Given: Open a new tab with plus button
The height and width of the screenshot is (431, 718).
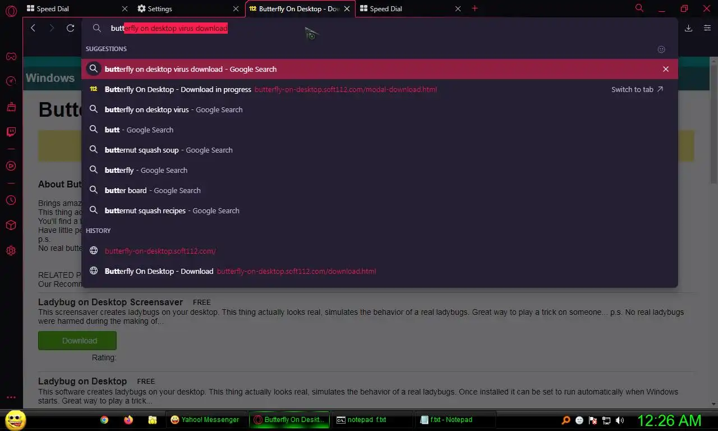Looking at the screenshot, I should (x=475, y=8).
